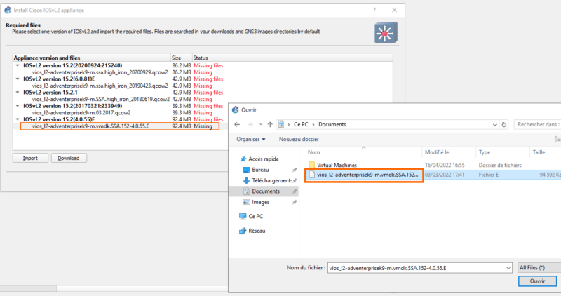
Task: Click the Back arrow in Ouvrir dialog
Action: 237,125
